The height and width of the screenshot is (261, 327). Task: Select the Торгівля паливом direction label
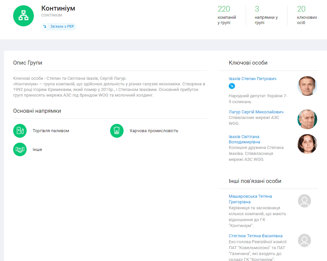coord(51,131)
